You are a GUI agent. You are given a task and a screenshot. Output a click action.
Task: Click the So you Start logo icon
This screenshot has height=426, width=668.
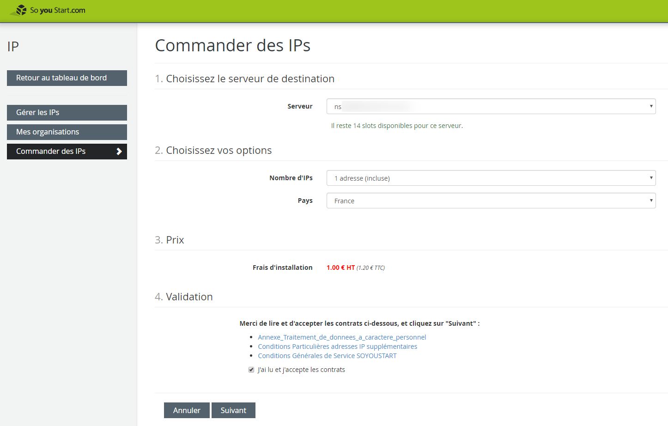coord(19,10)
